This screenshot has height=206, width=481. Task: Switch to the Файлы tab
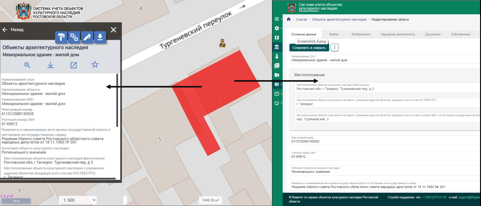(x=334, y=34)
